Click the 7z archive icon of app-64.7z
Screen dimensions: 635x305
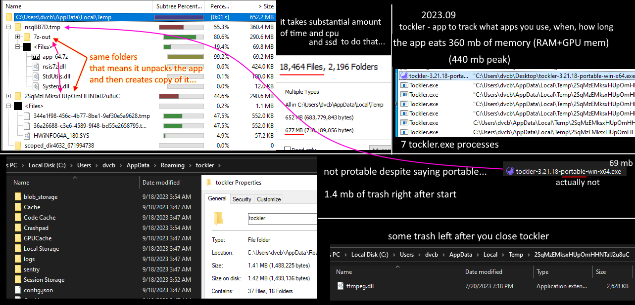pos(36,57)
